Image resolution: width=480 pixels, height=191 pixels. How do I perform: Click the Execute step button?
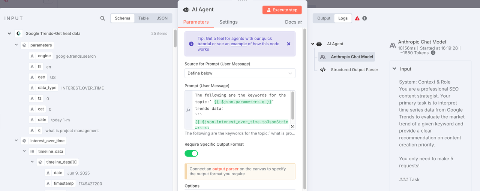click(x=282, y=10)
